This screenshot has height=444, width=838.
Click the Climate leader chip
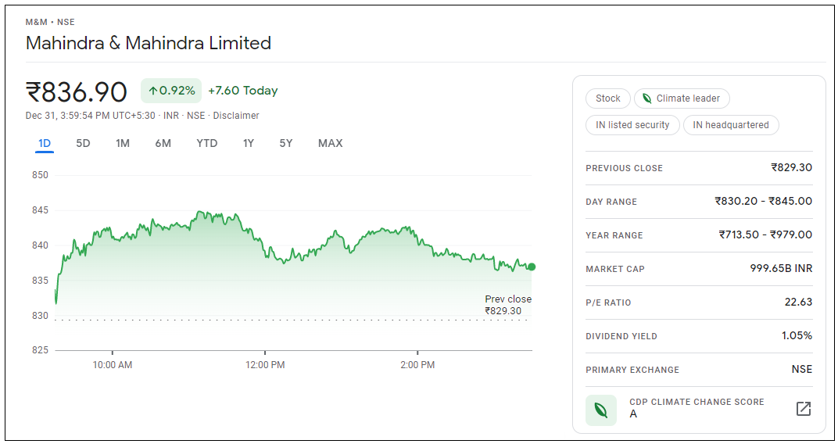click(x=682, y=98)
